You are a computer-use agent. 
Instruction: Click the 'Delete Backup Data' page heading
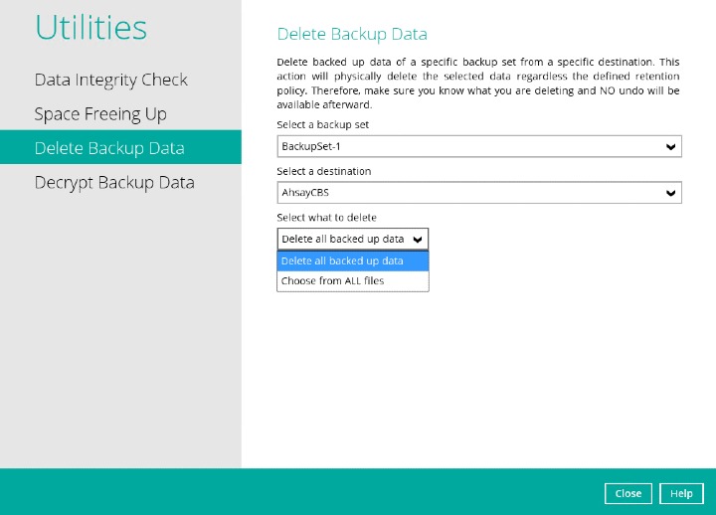click(x=352, y=35)
